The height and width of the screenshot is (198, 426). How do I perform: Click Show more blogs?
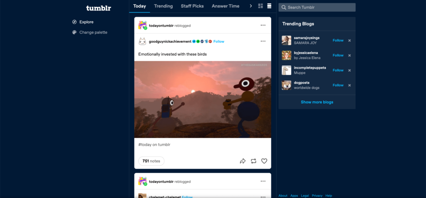pyautogui.click(x=317, y=102)
